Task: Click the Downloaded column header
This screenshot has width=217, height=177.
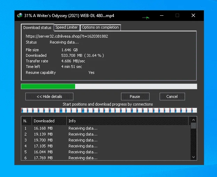Action: tap(49, 121)
